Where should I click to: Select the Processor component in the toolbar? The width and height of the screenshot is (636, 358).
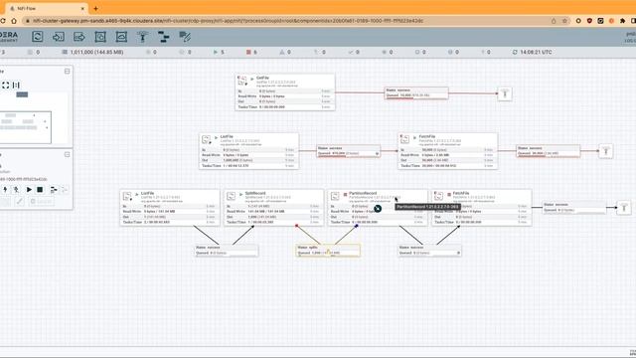[38, 37]
